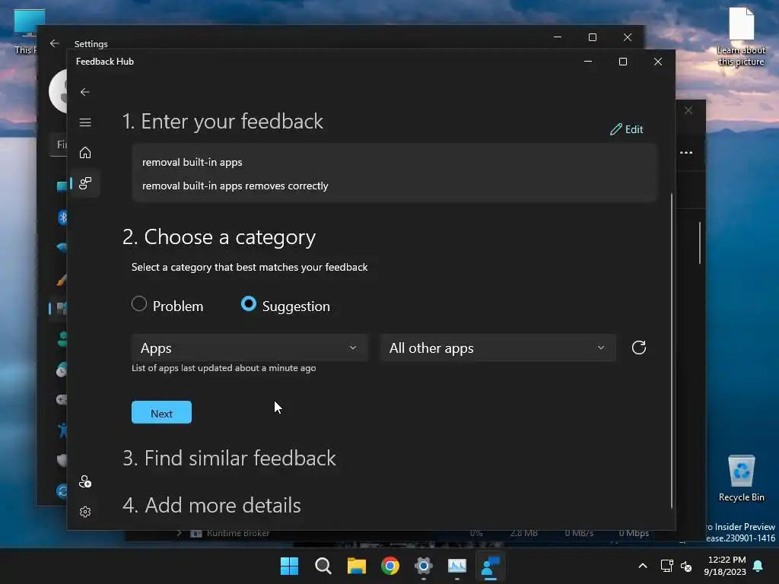Click the Feedback Hub vertical scrollbar
The image size is (779, 584).
click(672, 351)
